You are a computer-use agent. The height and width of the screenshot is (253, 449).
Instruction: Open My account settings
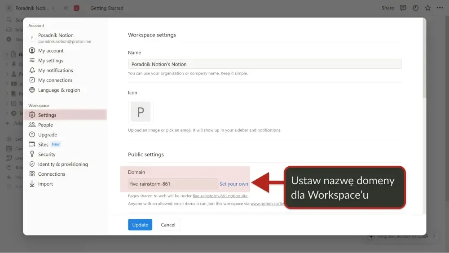pyautogui.click(x=51, y=51)
